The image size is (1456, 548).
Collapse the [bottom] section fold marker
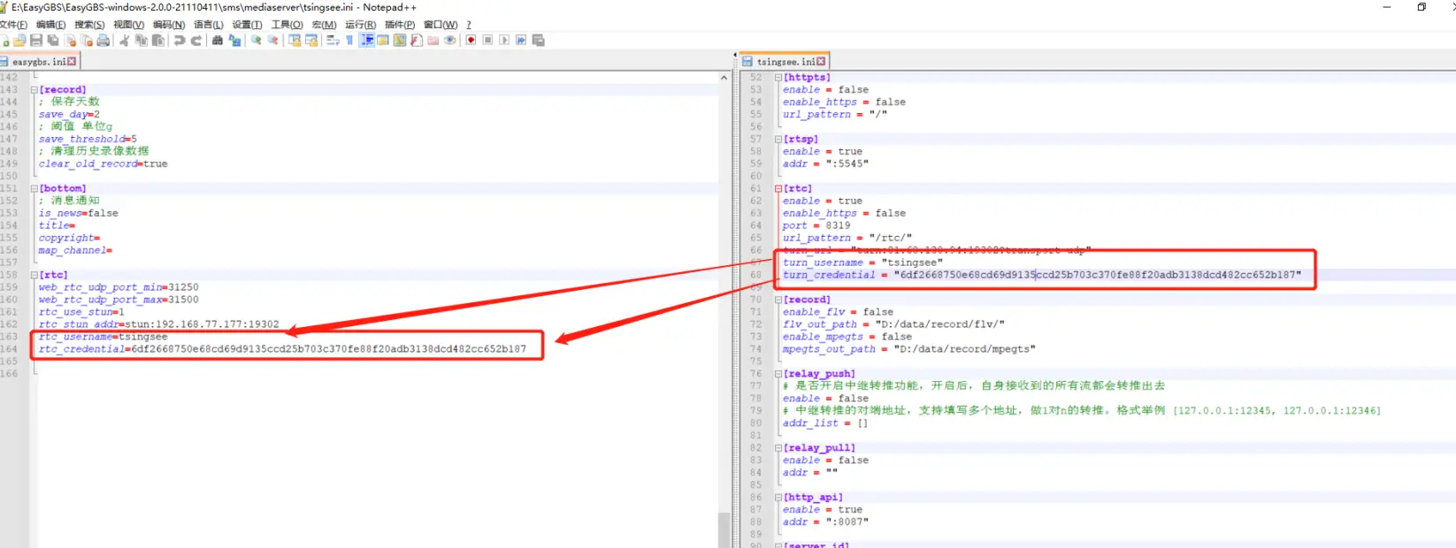pyautogui.click(x=34, y=189)
